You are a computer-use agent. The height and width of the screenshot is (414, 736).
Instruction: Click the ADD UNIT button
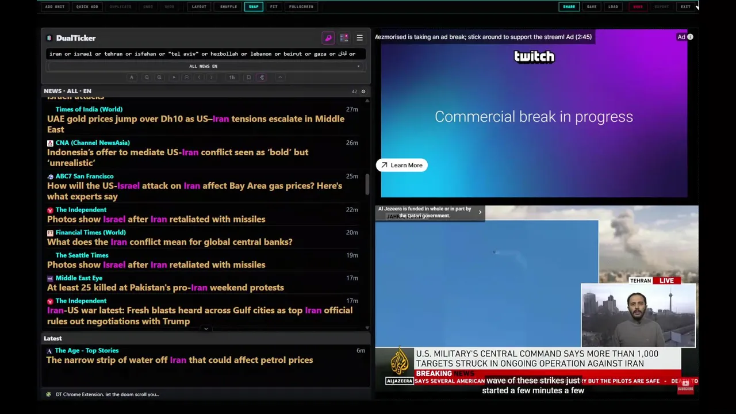[55, 7]
